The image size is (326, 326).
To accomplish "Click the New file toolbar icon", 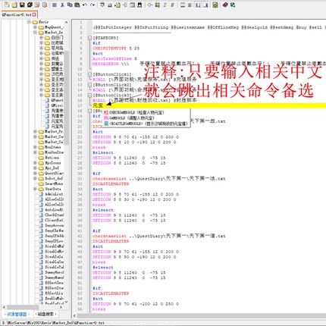I will [7, 5].
